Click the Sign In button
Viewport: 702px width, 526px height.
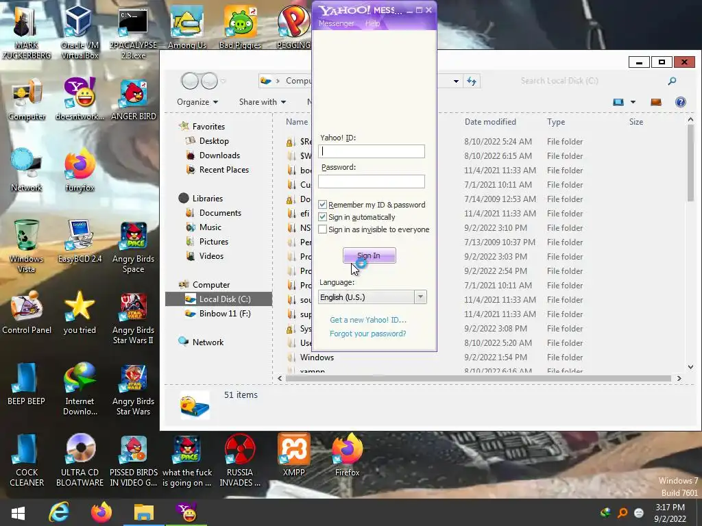coord(370,255)
